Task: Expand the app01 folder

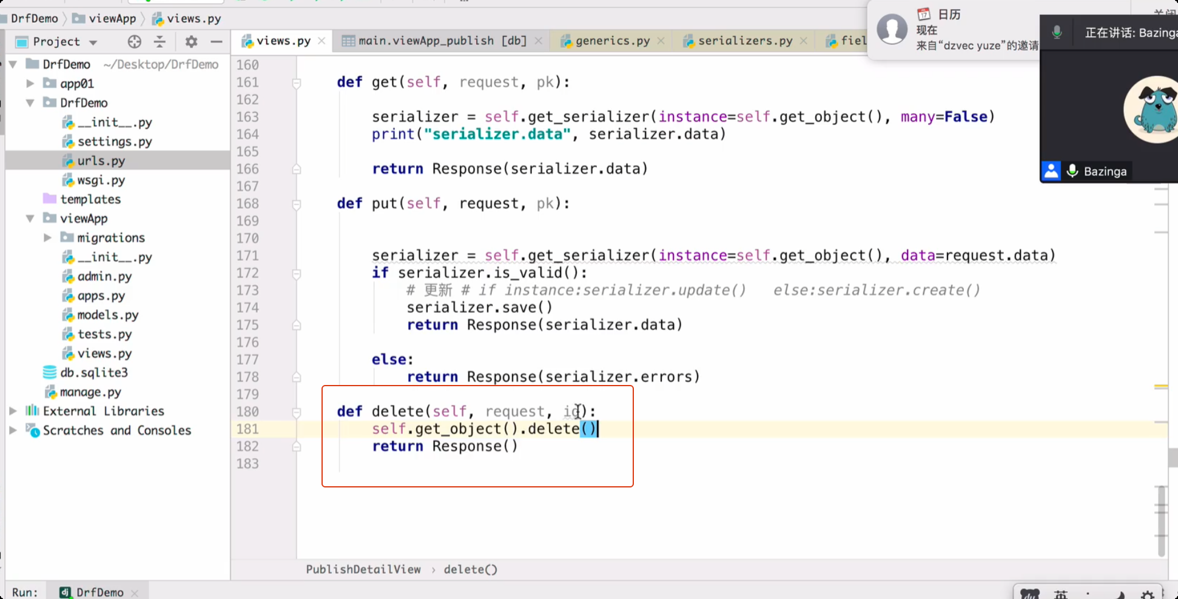Action: (30, 84)
